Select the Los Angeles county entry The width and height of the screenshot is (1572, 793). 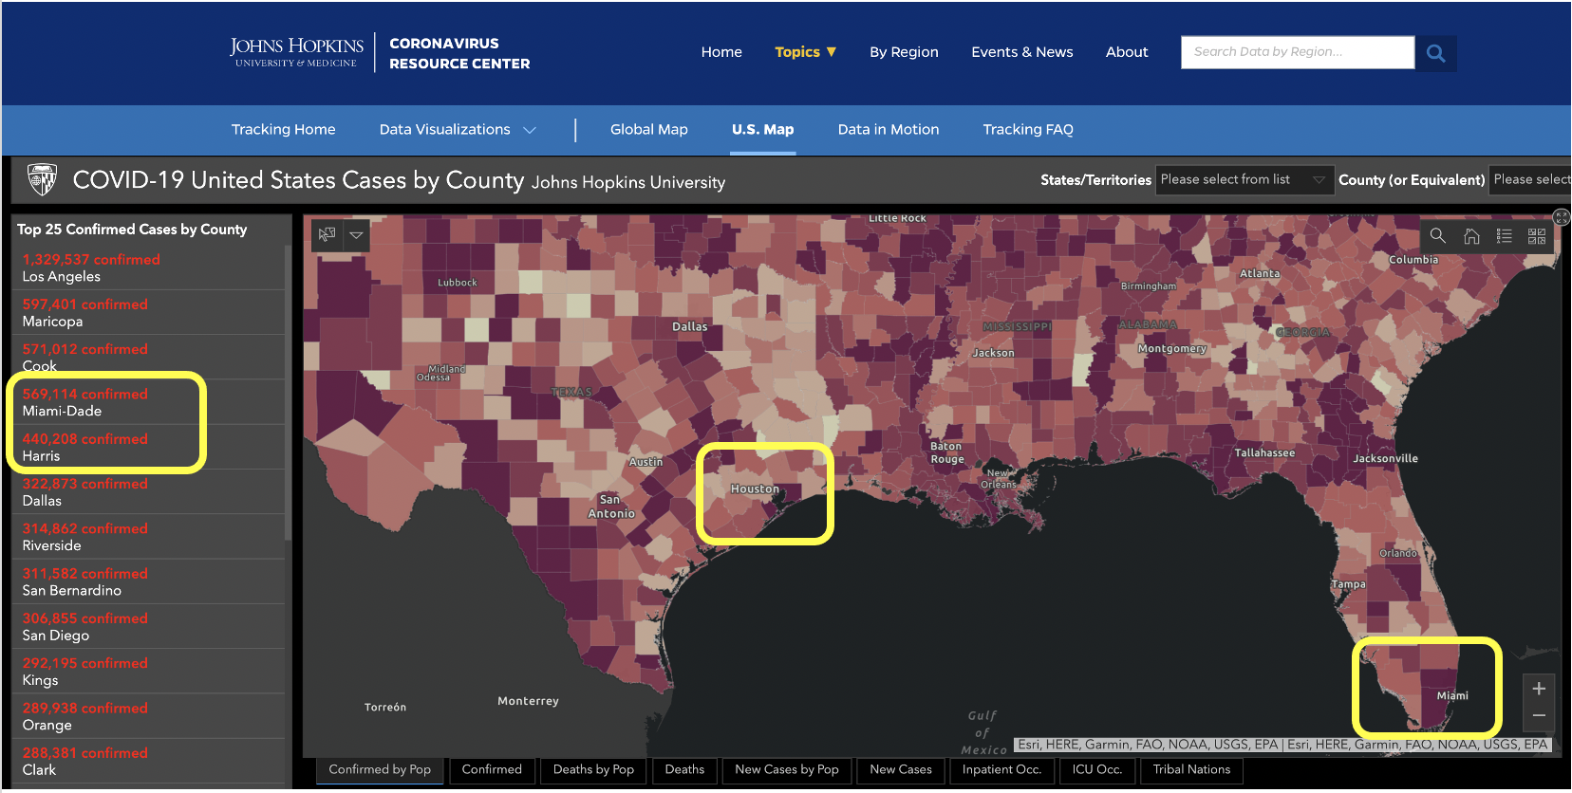150,267
